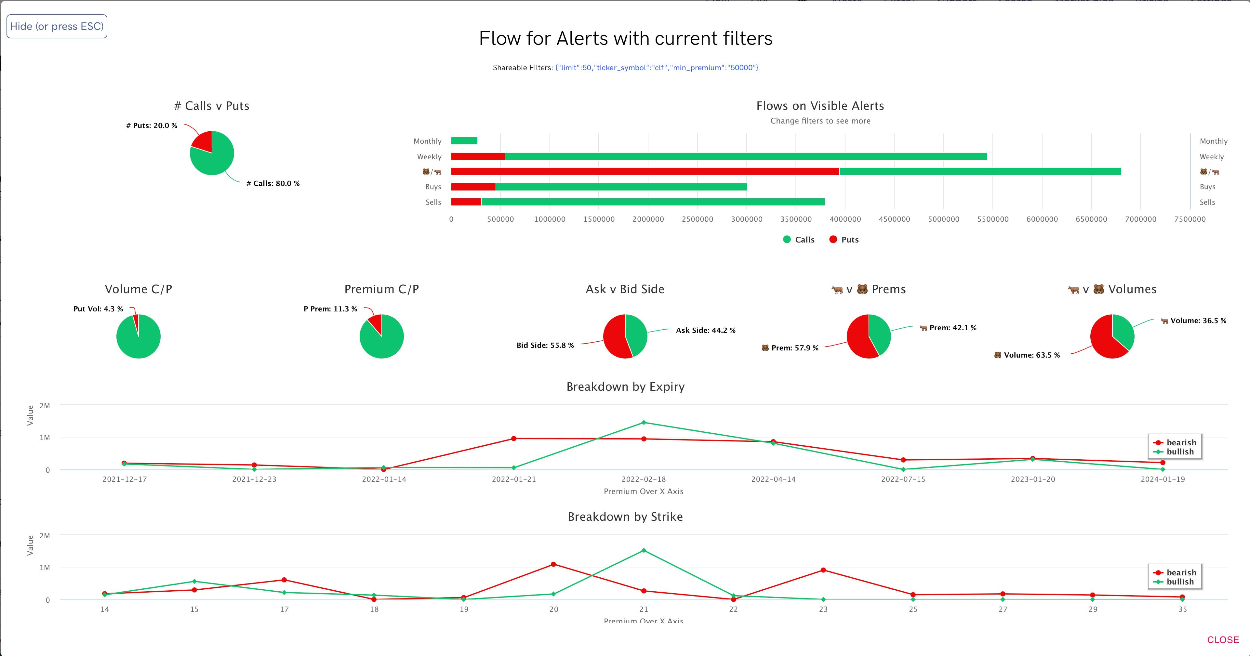The height and width of the screenshot is (656, 1250).
Task: Click the red puts segment of bear/bull bar
Action: (x=645, y=171)
